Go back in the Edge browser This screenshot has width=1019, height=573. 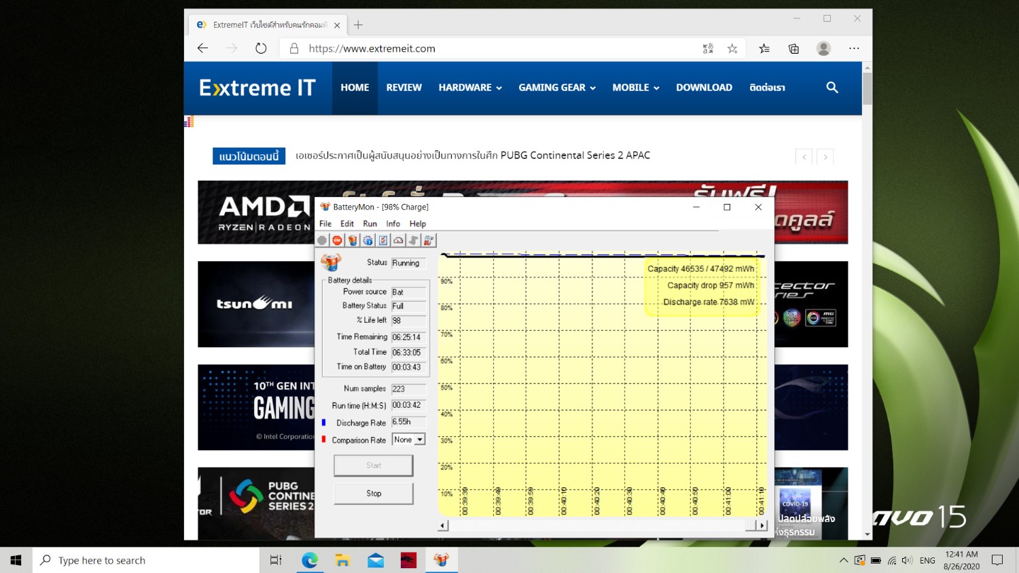202,48
